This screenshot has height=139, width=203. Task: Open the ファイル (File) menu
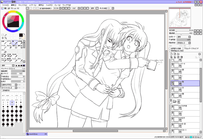click(5, 5)
